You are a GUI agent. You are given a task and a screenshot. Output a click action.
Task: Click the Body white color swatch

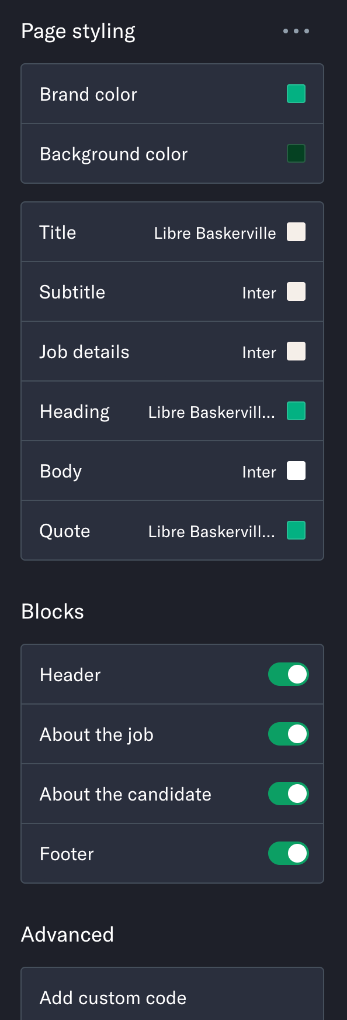click(x=296, y=470)
